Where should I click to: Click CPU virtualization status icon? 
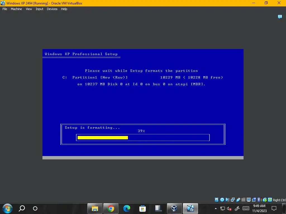click(259, 200)
